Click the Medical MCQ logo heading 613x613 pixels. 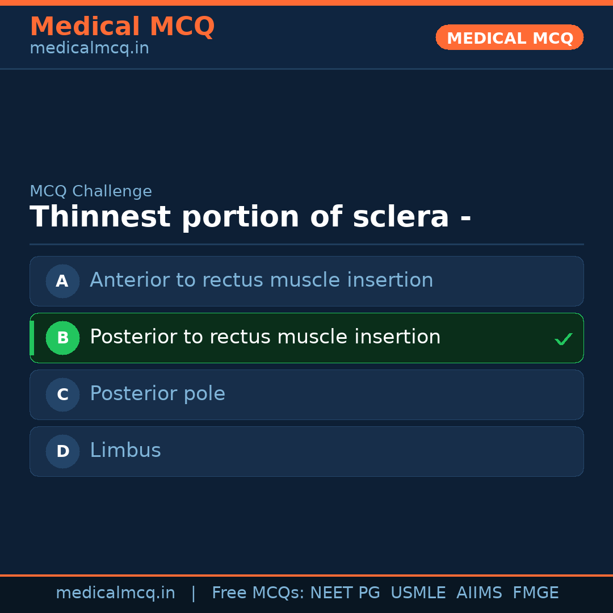coord(122,26)
